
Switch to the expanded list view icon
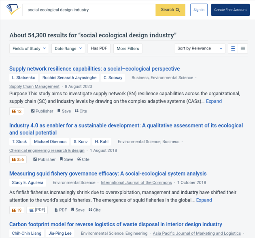pyautogui.click(x=233, y=49)
